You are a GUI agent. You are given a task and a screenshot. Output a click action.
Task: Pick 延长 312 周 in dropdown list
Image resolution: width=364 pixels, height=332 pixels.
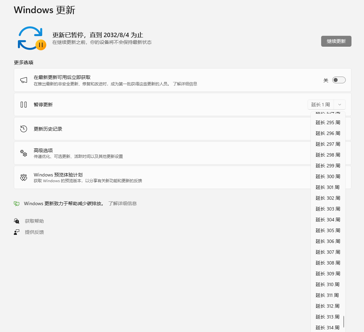pos(328,306)
